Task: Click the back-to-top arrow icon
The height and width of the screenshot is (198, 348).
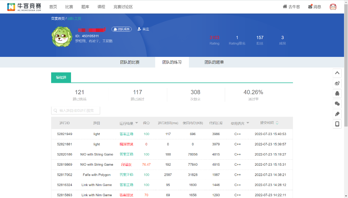Action: (x=337, y=73)
